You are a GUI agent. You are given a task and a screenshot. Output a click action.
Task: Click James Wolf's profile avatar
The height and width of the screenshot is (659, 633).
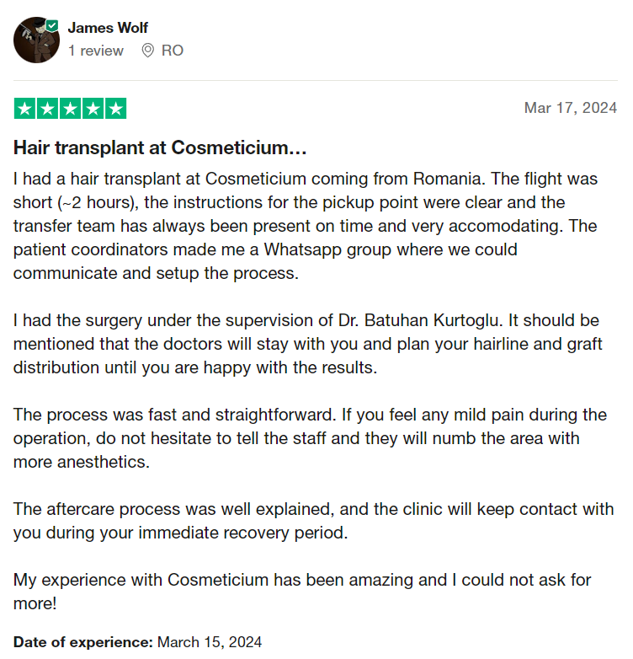36,40
